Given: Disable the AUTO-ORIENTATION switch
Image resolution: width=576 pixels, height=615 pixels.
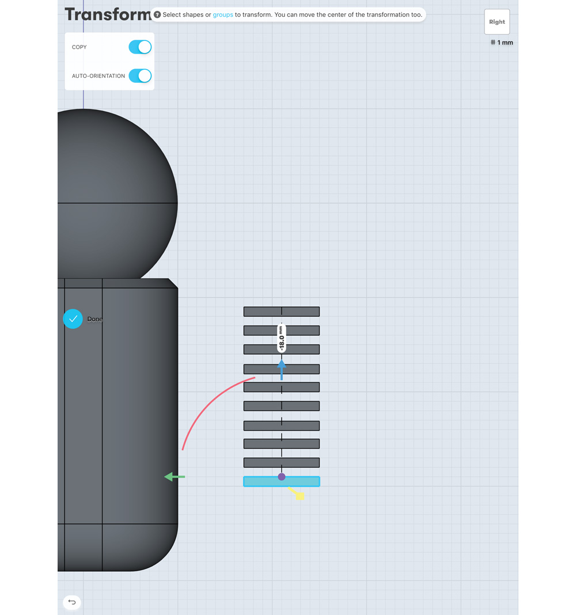Looking at the screenshot, I should 140,75.
